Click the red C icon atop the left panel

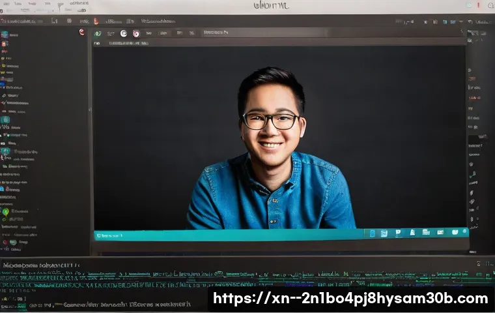pyautogui.click(x=81, y=32)
